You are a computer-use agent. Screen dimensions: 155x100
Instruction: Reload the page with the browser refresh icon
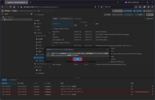coord(10,7)
